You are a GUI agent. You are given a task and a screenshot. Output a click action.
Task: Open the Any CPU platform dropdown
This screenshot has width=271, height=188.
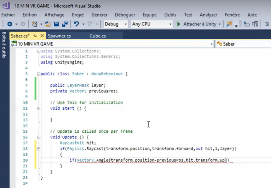pos(170,24)
